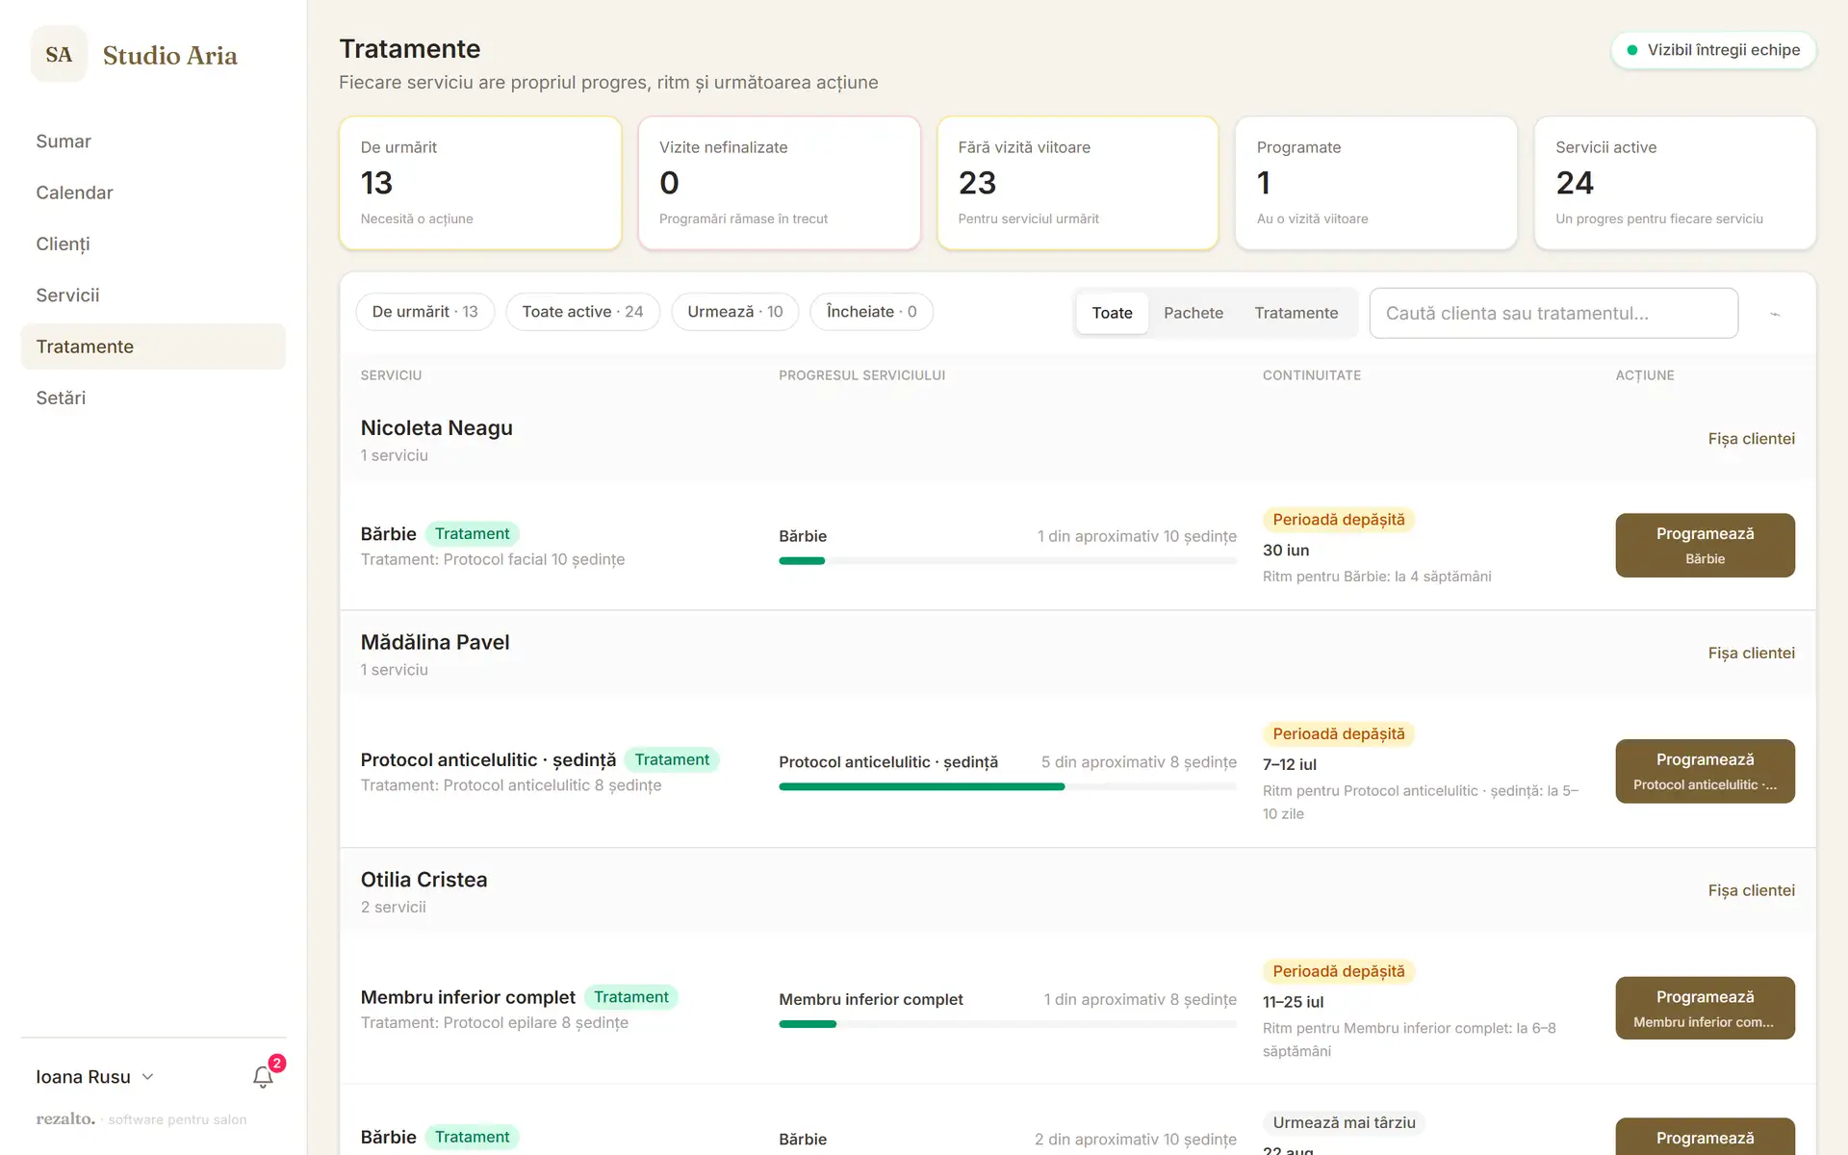Click the Protocol anticelulitic progress bar
This screenshot has width=1848, height=1155.
(x=1008, y=786)
